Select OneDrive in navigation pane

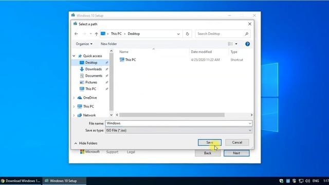click(90, 98)
